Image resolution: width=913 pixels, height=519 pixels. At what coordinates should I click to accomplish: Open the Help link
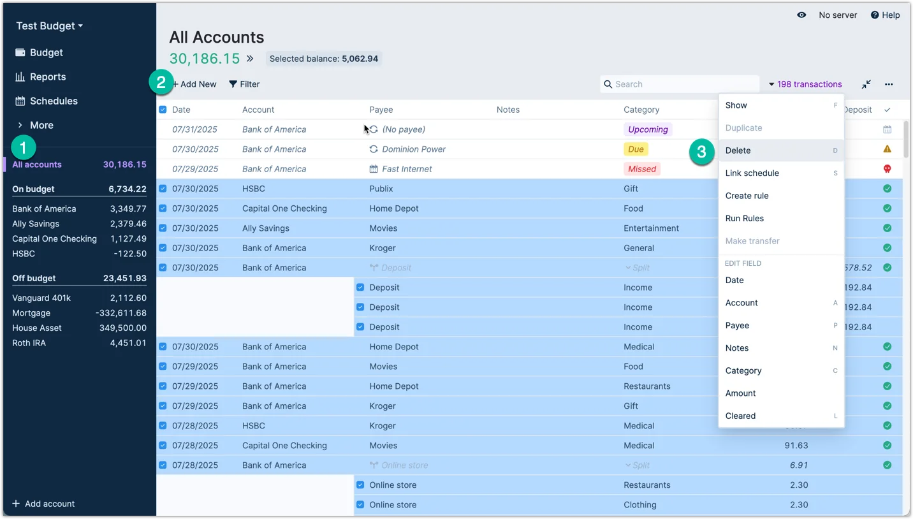coord(886,15)
